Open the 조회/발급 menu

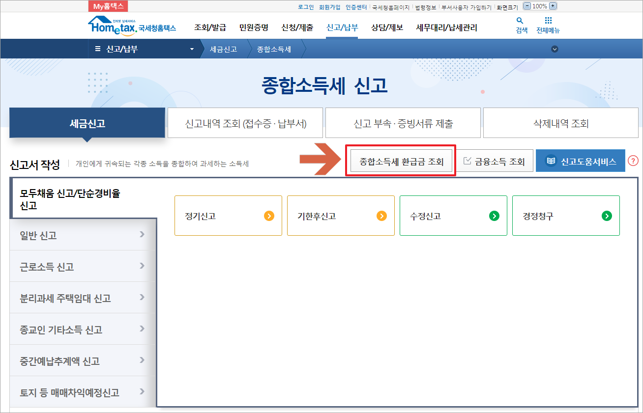[x=210, y=28]
